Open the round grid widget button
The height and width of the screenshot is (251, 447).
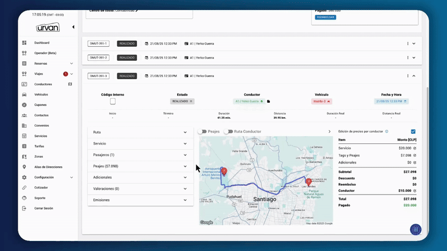tap(415, 229)
